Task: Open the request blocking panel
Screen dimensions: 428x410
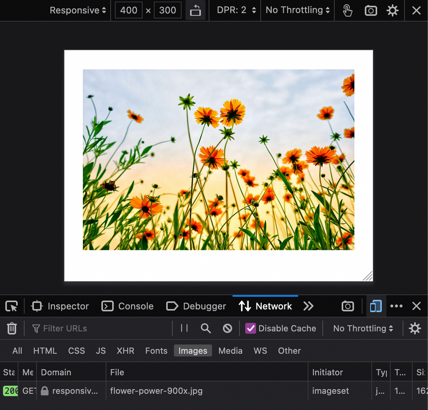Action: tap(227, 328)
